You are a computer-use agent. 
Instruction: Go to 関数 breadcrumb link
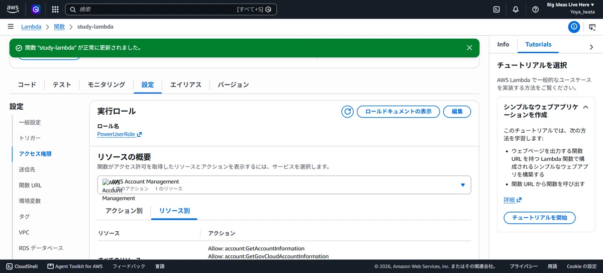[x=59, y=27]
